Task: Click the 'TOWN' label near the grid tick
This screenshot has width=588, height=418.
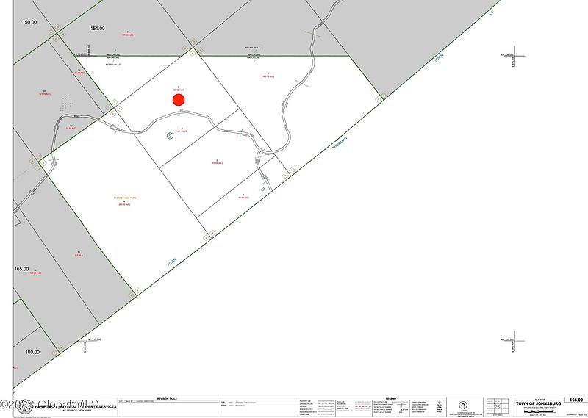Action: [439, 58]
